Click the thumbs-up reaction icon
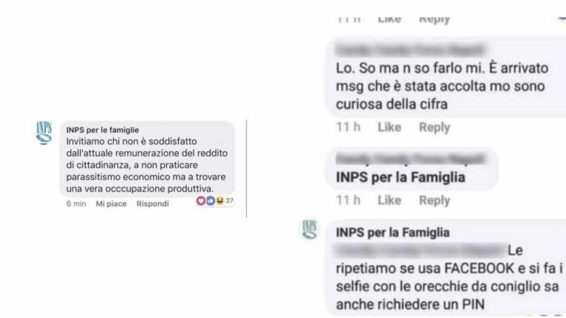 [x=210, y=201]
